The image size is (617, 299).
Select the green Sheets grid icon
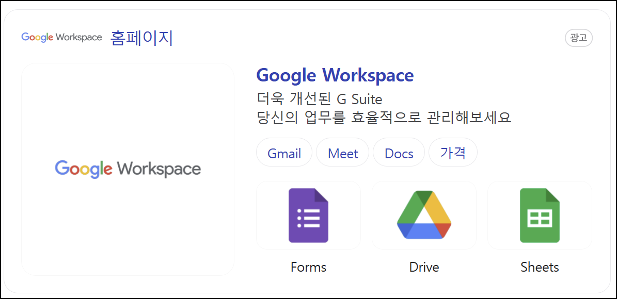point(540,215)
